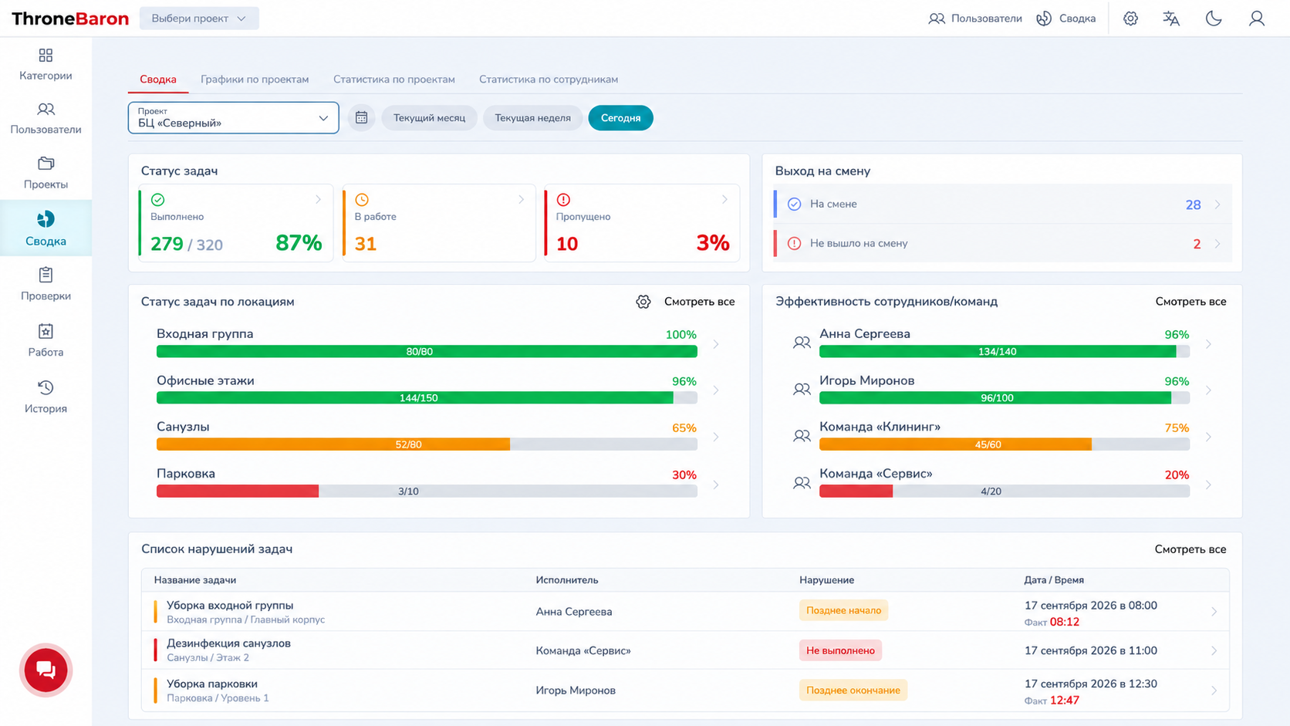
Task: Open На смене row chevron
Action: pos(1217,204)
